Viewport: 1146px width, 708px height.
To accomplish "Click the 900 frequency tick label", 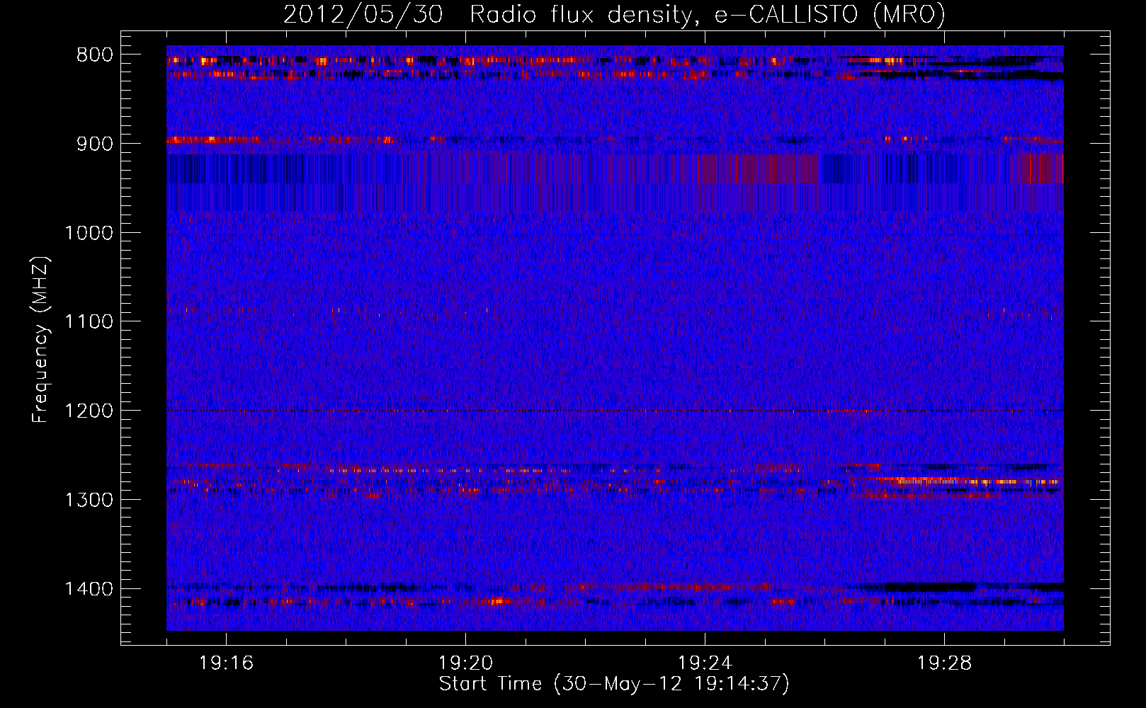I will pyautogui.click(x=95, y=144).
